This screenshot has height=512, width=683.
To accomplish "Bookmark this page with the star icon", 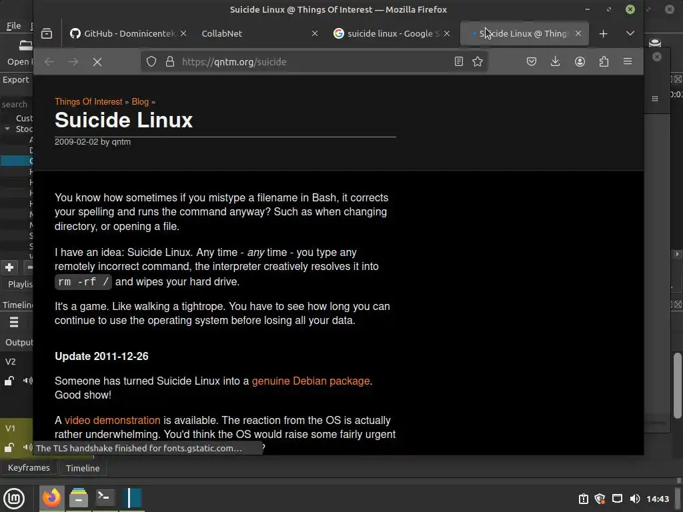I will [478, 62].
